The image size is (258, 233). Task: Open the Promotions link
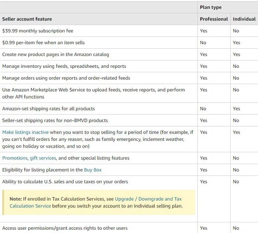click(x=15, y=158)
